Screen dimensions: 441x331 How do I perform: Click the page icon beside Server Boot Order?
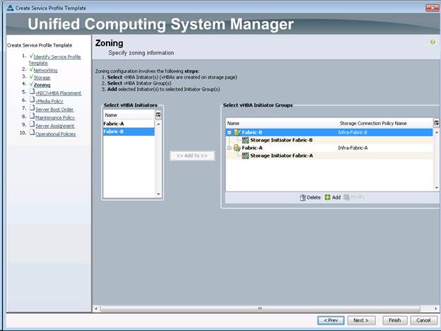(33, 108)
